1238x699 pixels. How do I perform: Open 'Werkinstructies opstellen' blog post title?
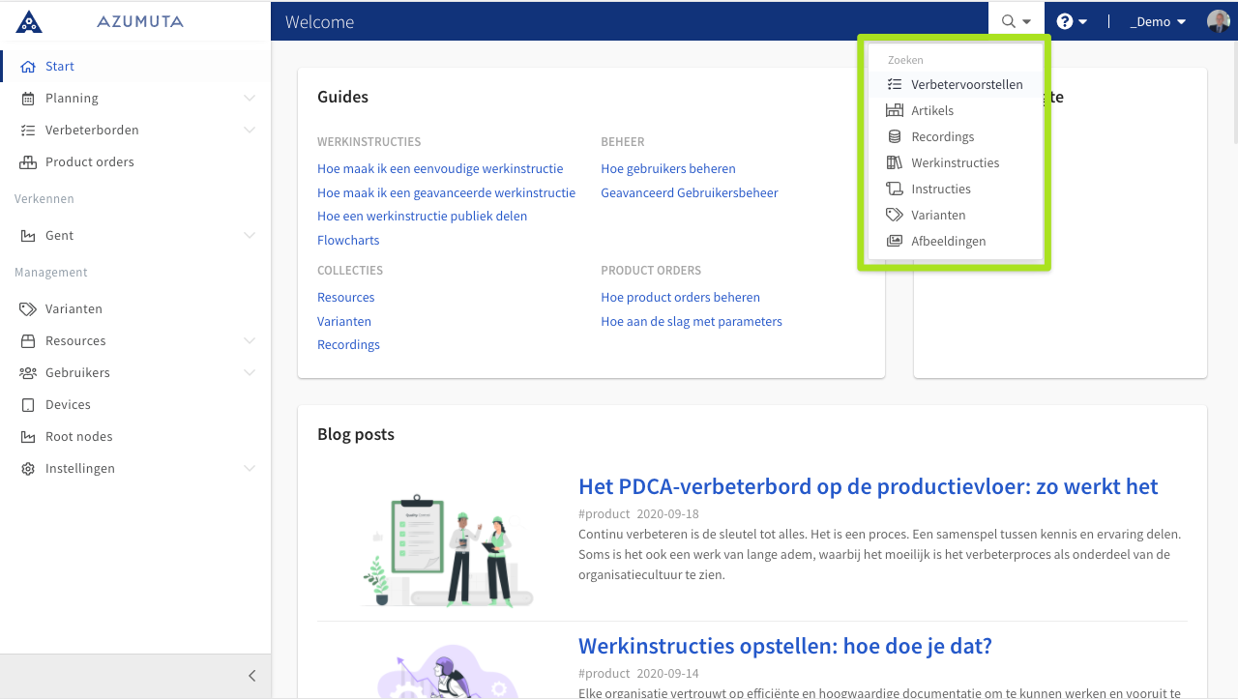[x=785, y=646]
